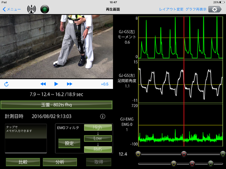Viewport: 226px width, 169px height.
Task: Open the info icon beside measurement date
Action: coord(103,117)
